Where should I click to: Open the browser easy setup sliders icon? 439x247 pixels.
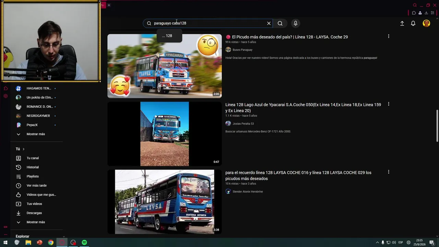click(432, 13)
